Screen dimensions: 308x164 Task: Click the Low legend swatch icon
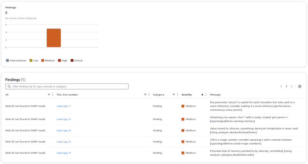(x=31, y=60)
